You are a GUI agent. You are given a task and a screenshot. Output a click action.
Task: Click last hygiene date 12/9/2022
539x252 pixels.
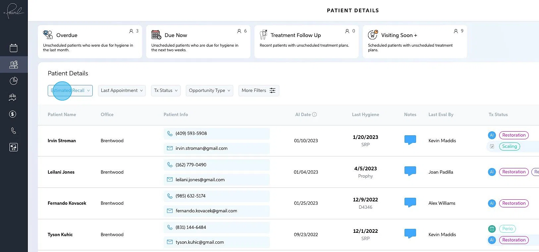click(365, 200)
